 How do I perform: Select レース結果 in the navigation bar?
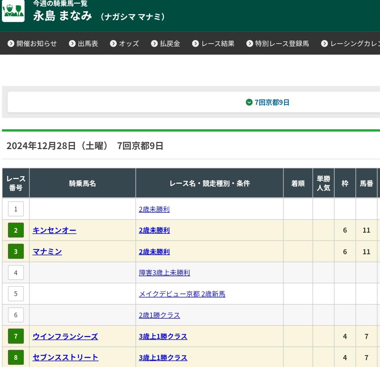point(214,44)
